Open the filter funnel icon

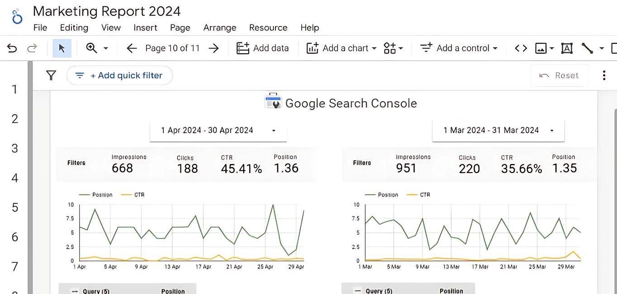pyautogui.click(x=51, y=75)
